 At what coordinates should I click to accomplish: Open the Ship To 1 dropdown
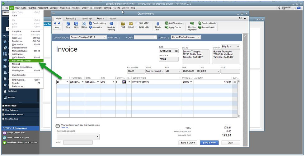(238, 47)
